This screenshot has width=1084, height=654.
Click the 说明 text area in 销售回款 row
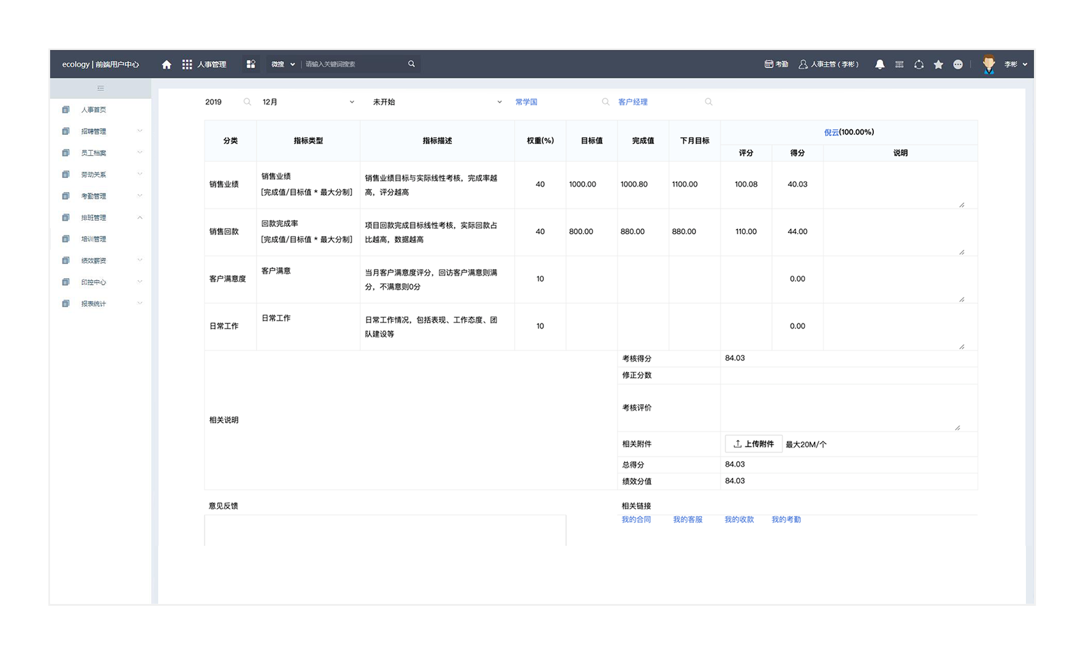tap(894, 233)
